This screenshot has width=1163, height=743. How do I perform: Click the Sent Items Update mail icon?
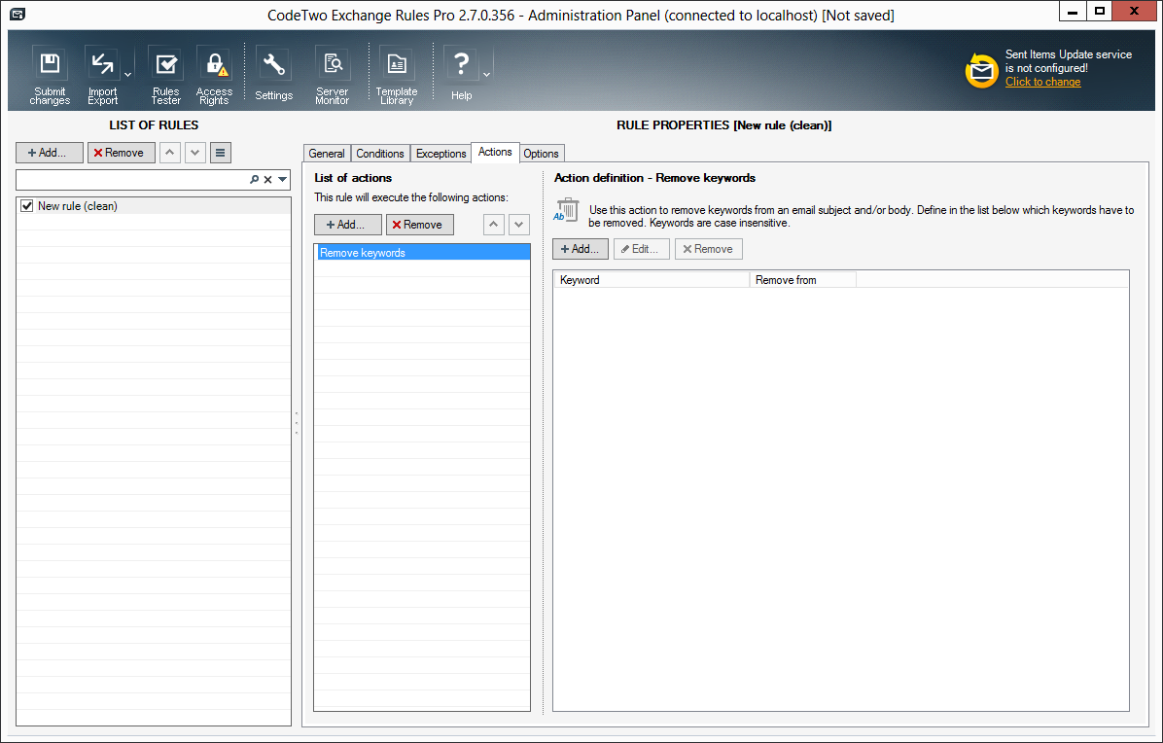point(981,70)
